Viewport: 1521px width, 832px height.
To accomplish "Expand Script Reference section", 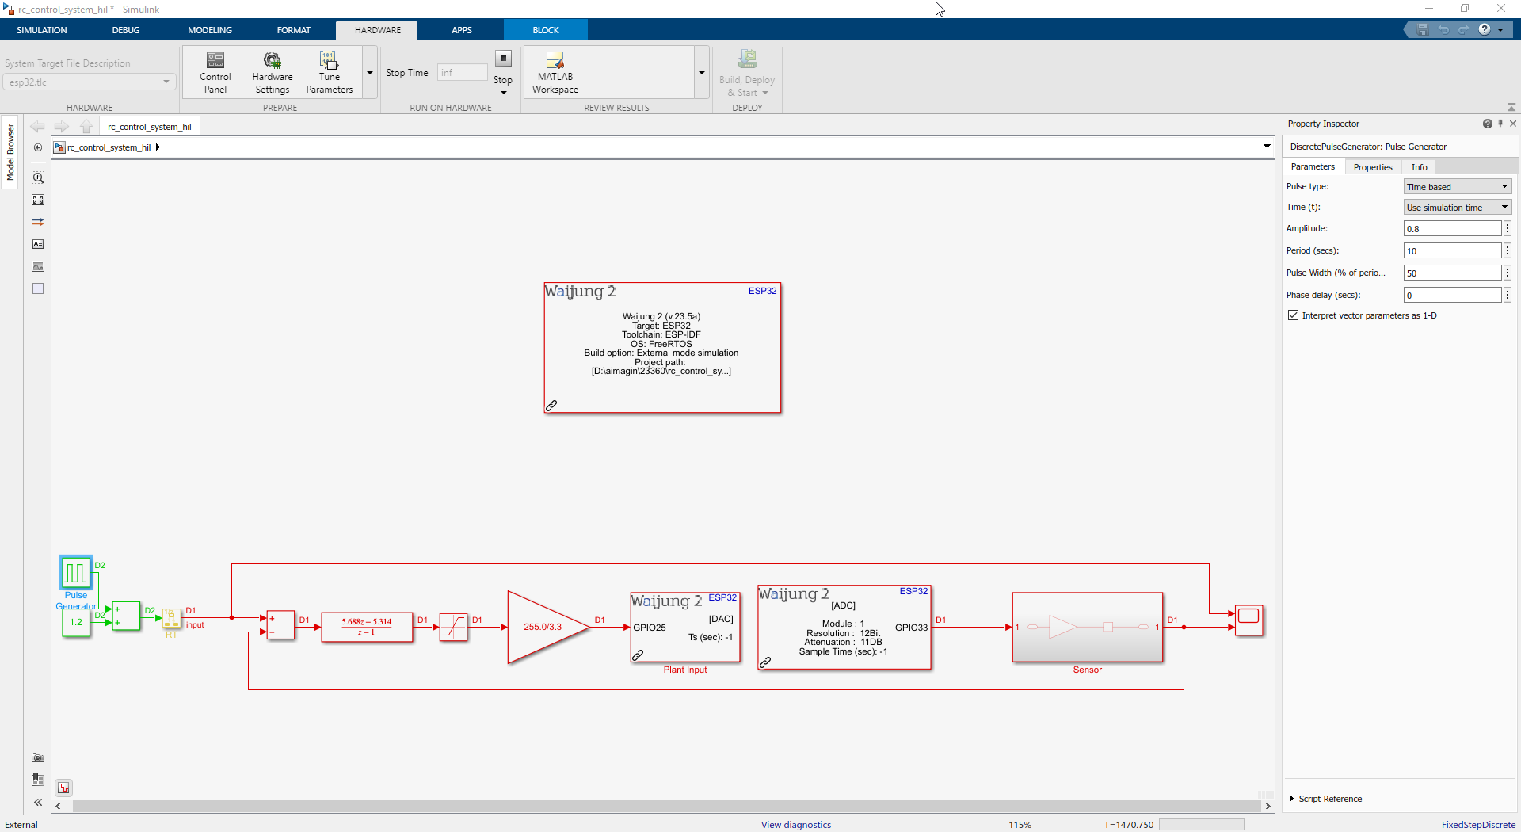I will [1292, 799].
